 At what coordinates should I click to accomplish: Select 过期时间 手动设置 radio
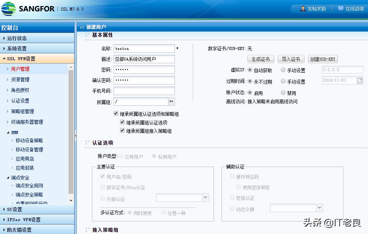pos(283,81)
